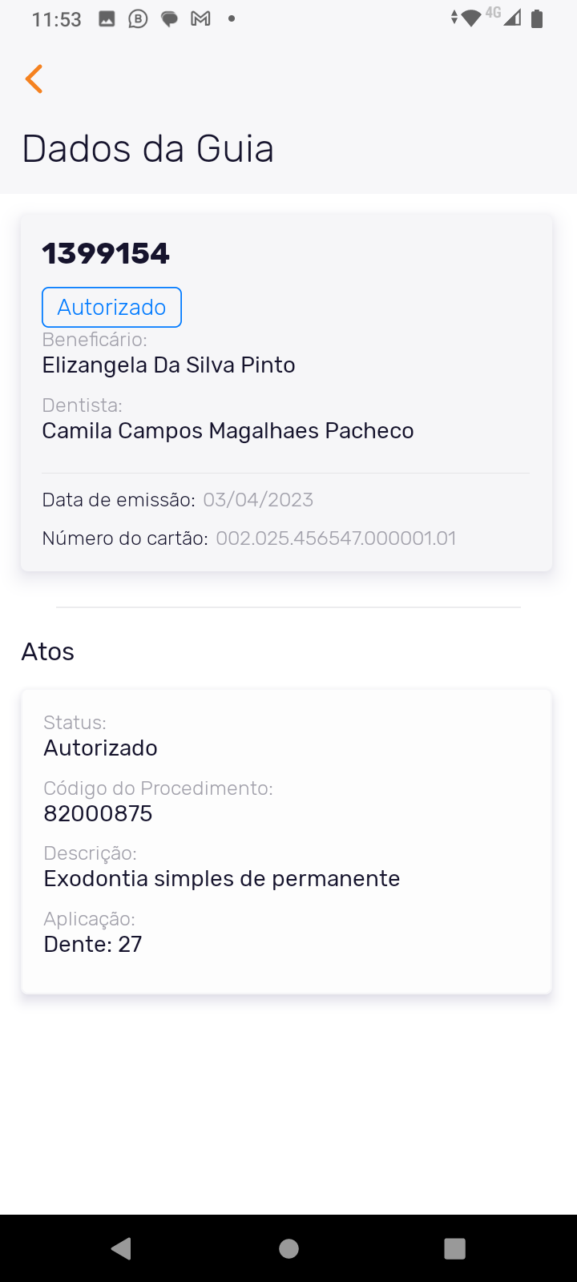Image resolution: width=577 pixels, height=1282 pixels.
Task: Select guide number 1399154
Action: coord(106,253)
